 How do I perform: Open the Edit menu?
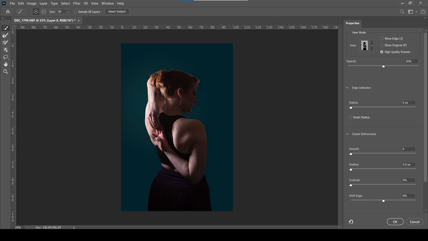tap(21, 3)
